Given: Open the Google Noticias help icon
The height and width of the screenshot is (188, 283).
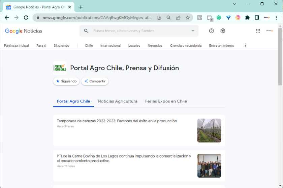Looking at the screenshot, I should [211, 31].
